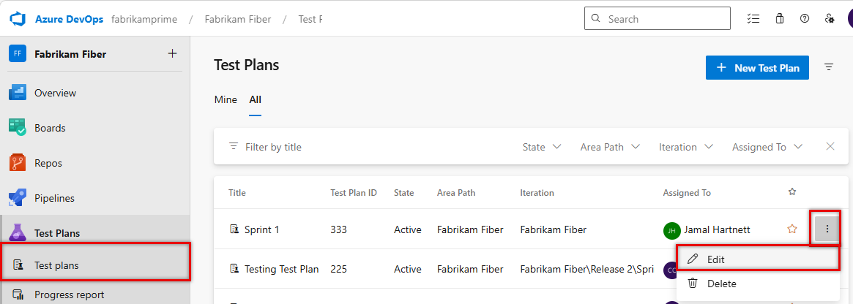Click the New Test Plan button
Viewport: 853px width, 304px height.
click(x=757, y=67)
